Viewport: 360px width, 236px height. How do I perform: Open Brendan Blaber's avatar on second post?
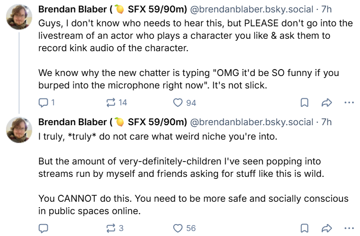pyautogui.click(x=19, y=130)
